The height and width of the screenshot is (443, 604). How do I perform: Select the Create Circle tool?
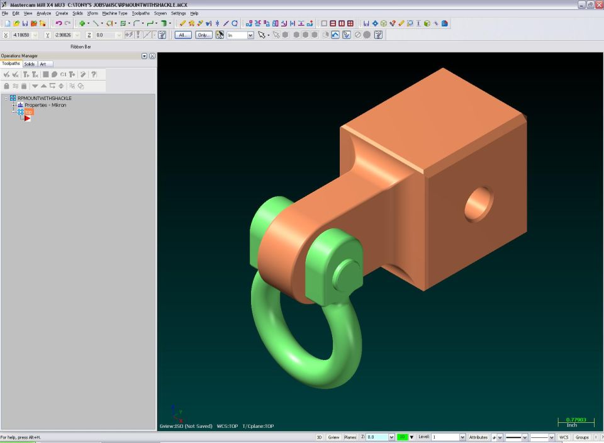[x=109, y=23]
